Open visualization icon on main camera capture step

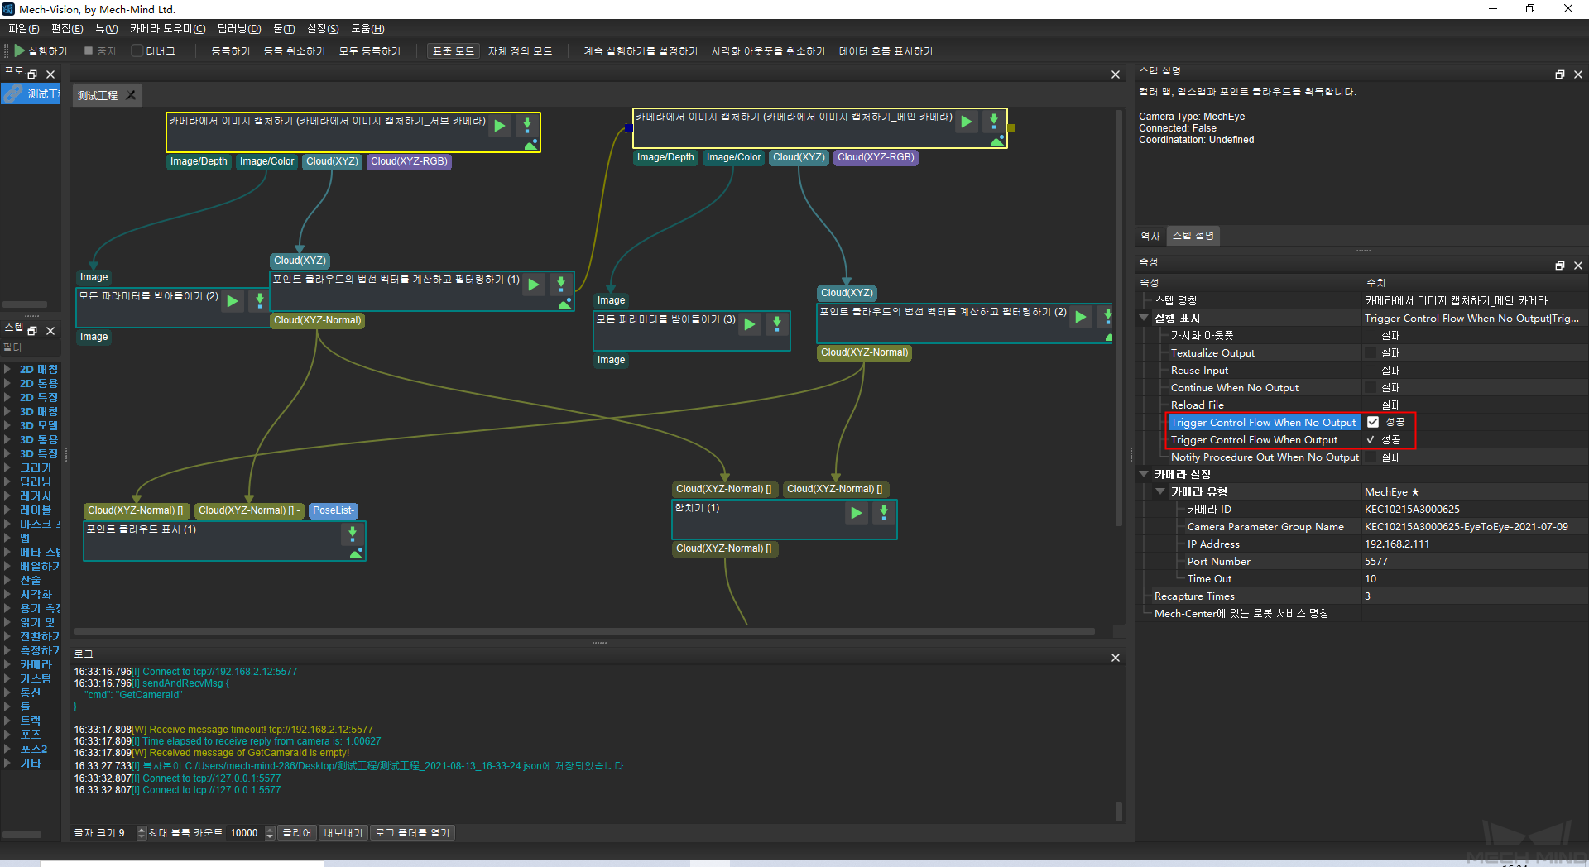tap(997, 141)
